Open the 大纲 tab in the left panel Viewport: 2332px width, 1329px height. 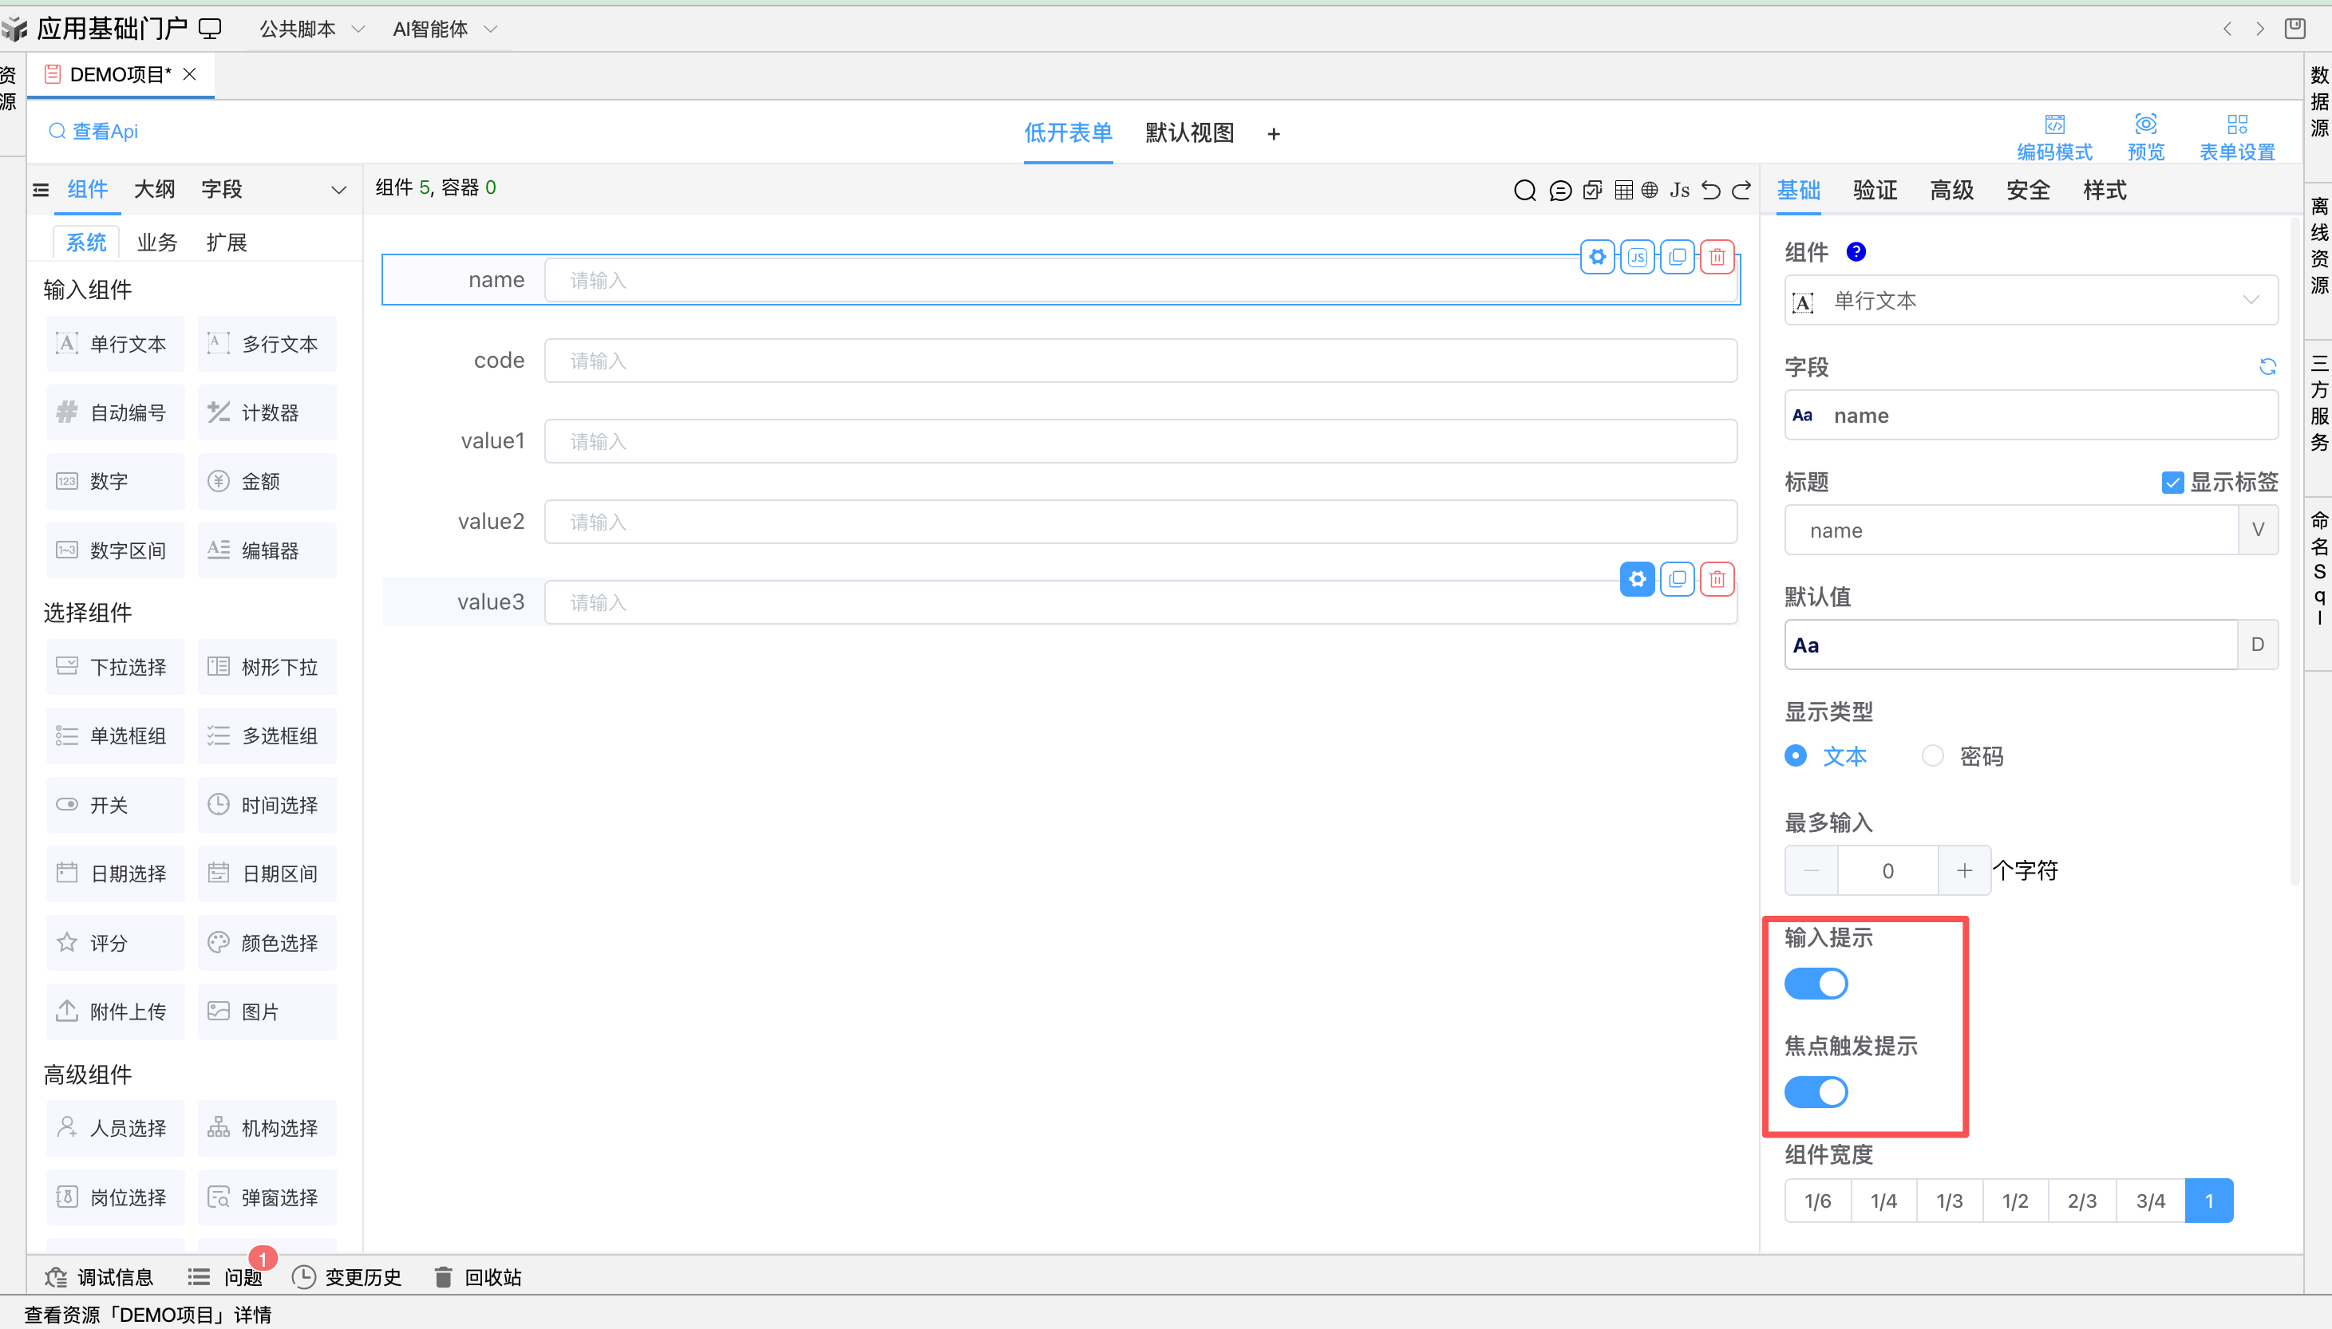click(153, 189)
